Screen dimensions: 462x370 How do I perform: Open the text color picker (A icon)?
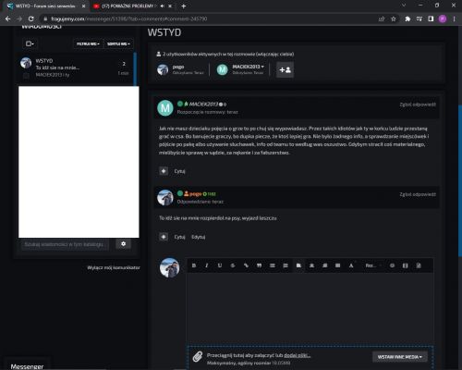[x=351, y=265]
